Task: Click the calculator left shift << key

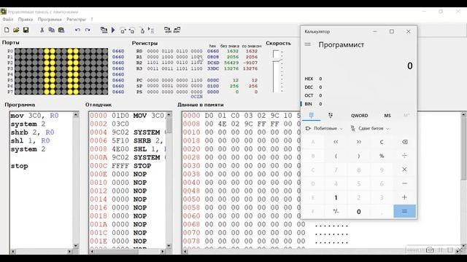Action: coord(336,142)
